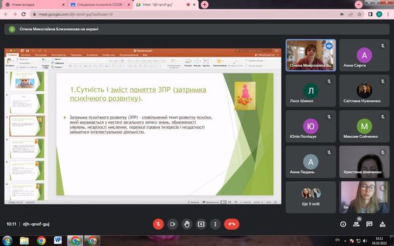Screen dimensions: 394x246
Task: Open the Activities panel icon
Action: tap(382, 224)
